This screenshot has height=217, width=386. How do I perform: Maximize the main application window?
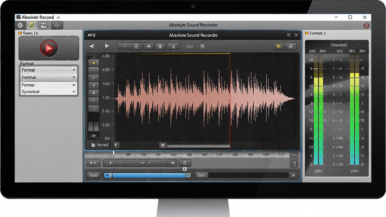pyautogui.click(x=350, y=17)
